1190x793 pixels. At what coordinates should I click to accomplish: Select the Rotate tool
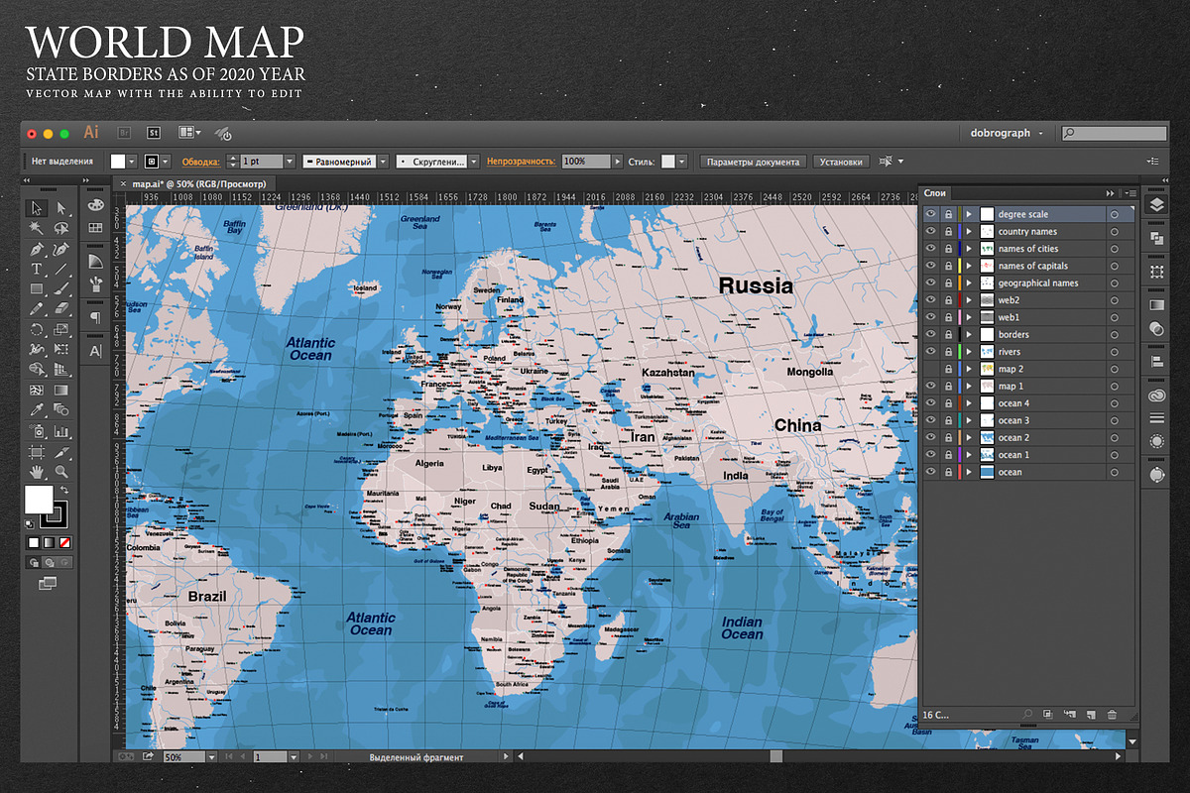click(x=36, y=329)
